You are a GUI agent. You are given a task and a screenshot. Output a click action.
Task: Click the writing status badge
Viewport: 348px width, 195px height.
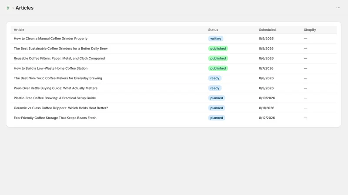(216, 39)
